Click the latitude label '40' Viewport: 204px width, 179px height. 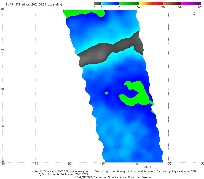point(2,9)
